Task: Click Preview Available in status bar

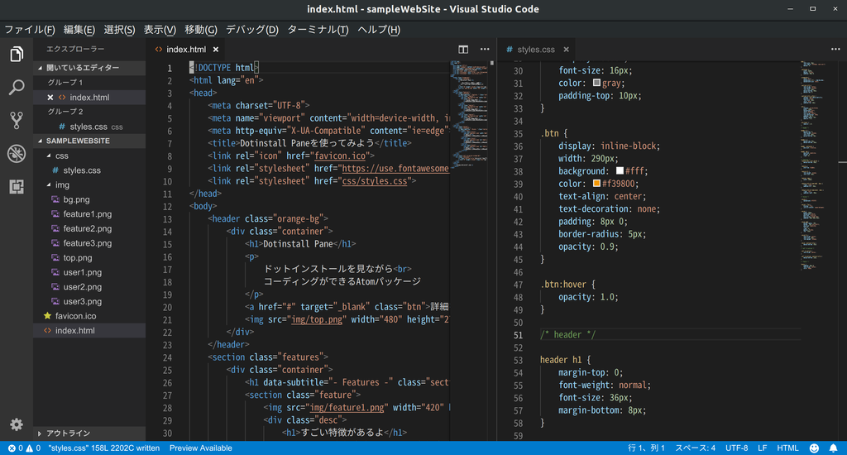Action: click(x=200, y=448)
